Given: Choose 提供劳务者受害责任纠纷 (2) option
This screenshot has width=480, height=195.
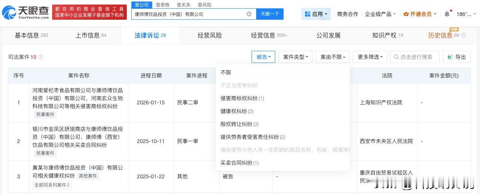Looking at the screenshot, I should click(282, 137).
